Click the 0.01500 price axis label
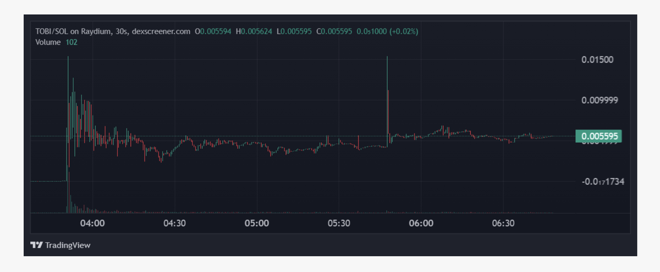 [598, 60]
